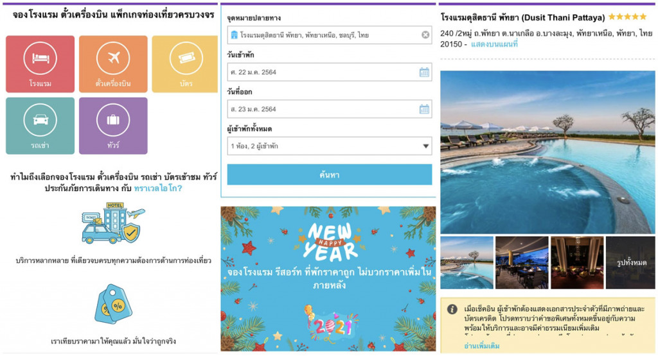Click the Happy New Year 2021 promotion banner
Viewport: 658px width, 356px height.
coord(328,278)
